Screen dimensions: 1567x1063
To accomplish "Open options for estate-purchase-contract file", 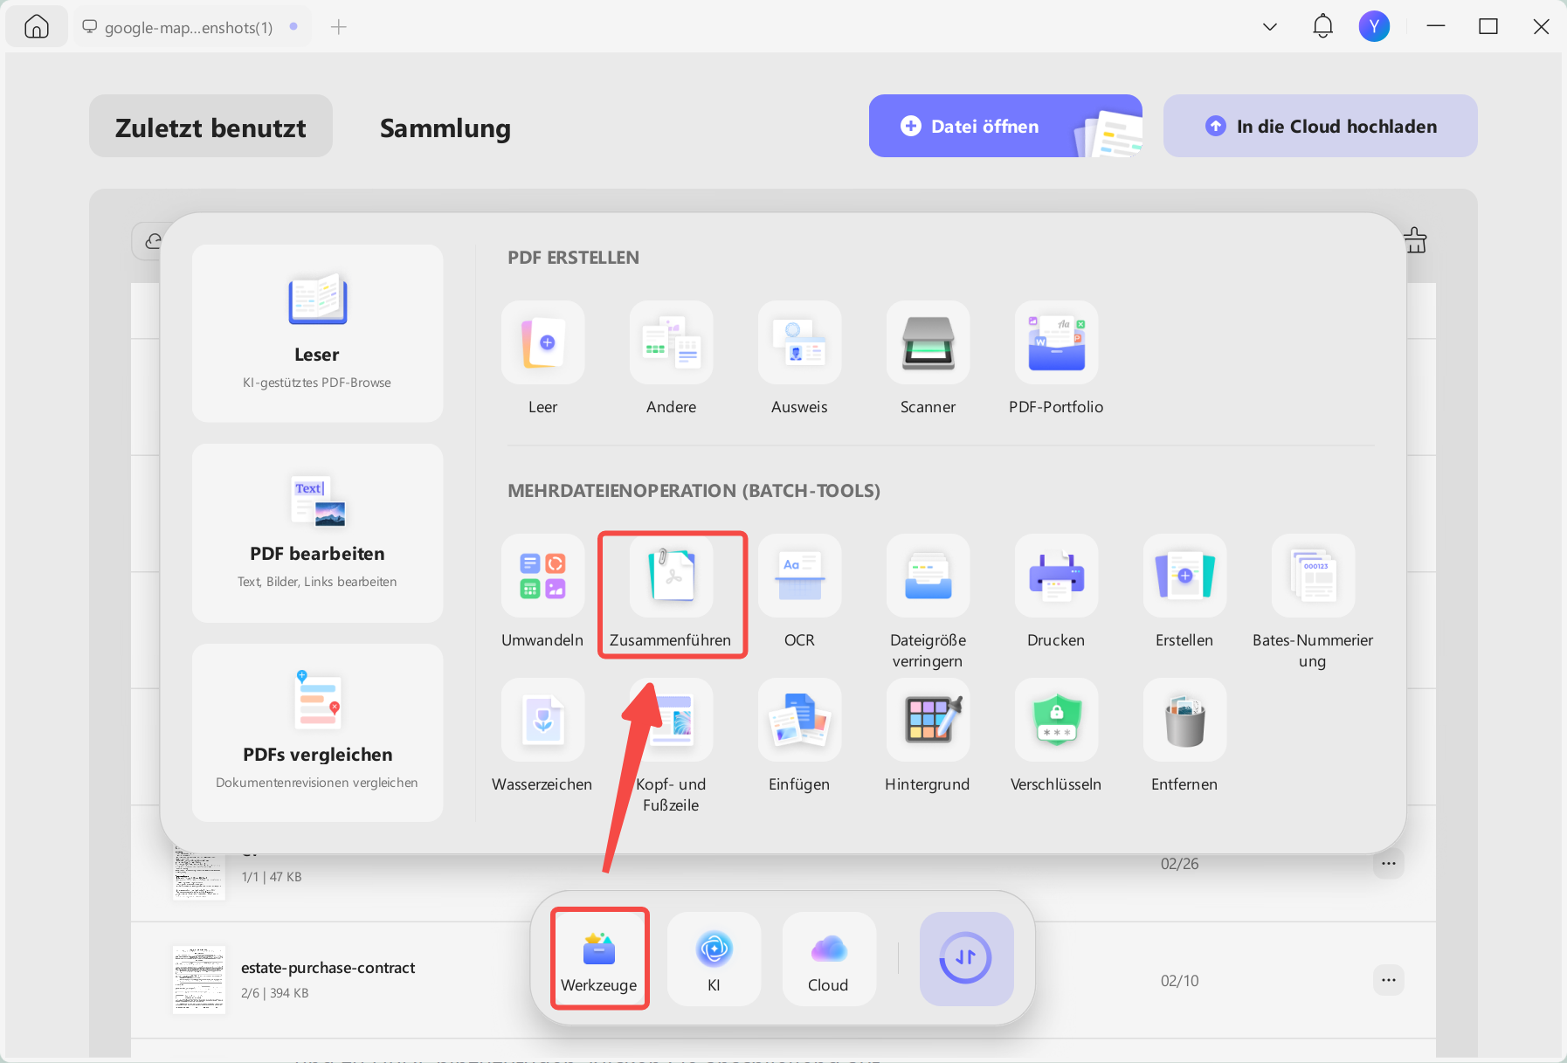I will pyautogui.click(x=1388, y=980).
